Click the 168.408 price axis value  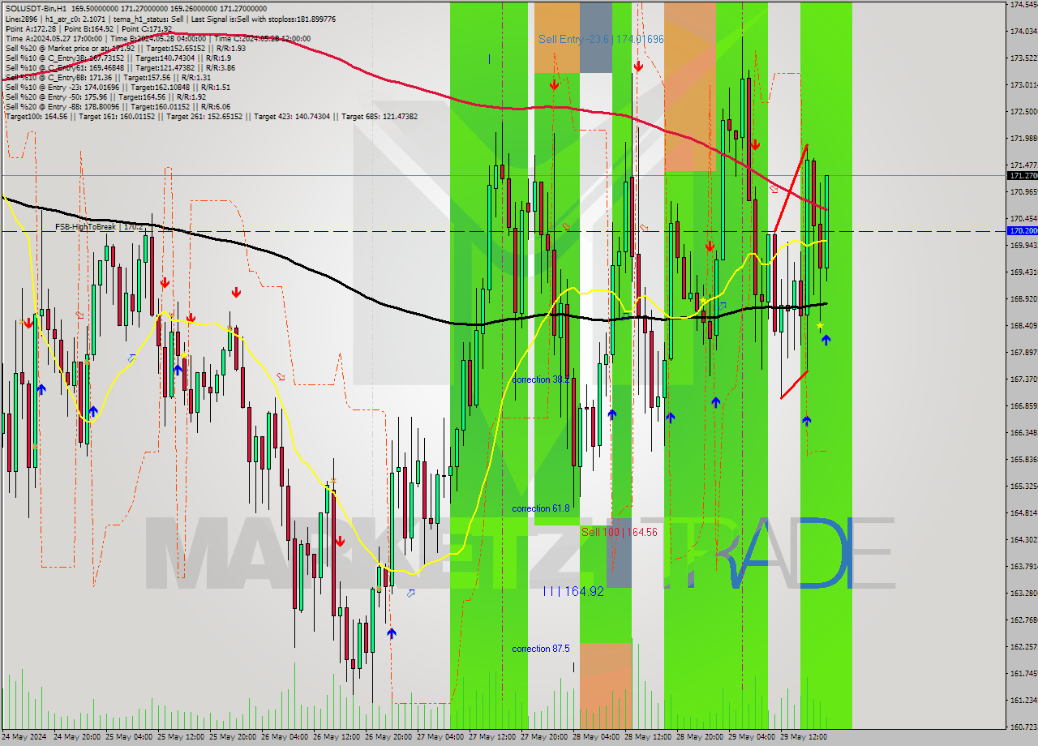[x=1023, y=326]
